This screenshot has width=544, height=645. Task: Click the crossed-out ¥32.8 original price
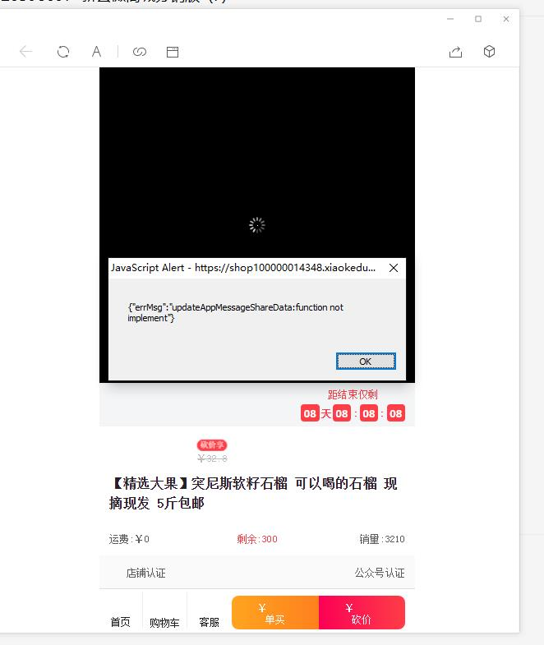(212, 458)
